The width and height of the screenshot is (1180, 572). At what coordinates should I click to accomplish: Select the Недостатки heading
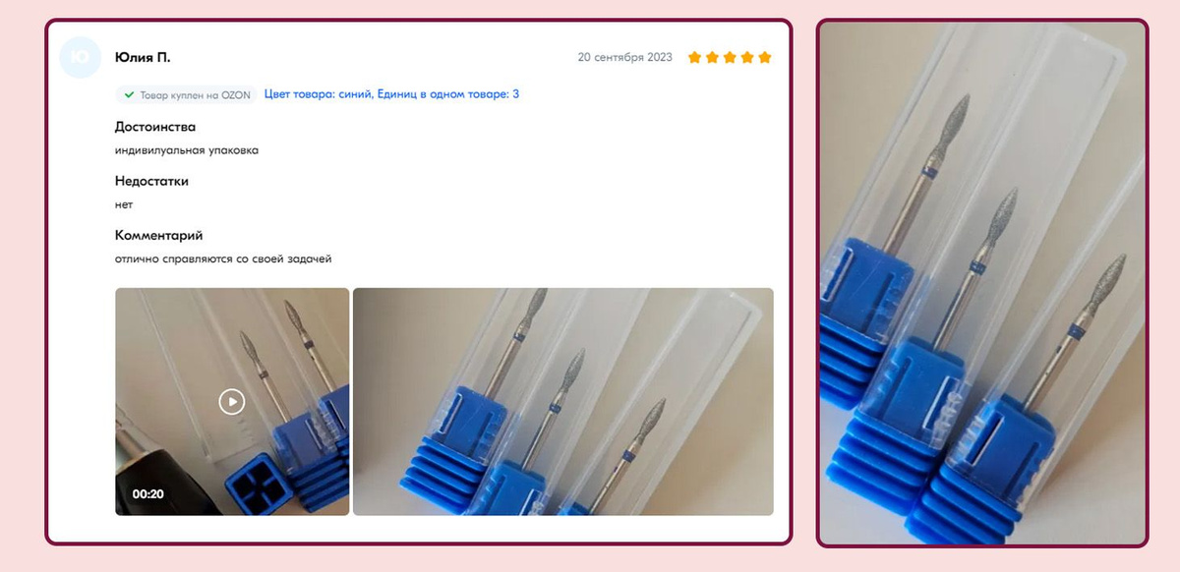click(151, 182)
